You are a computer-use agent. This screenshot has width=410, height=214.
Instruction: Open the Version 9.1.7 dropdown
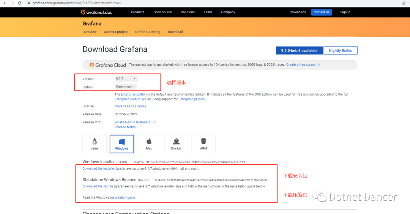click(126, 79)
